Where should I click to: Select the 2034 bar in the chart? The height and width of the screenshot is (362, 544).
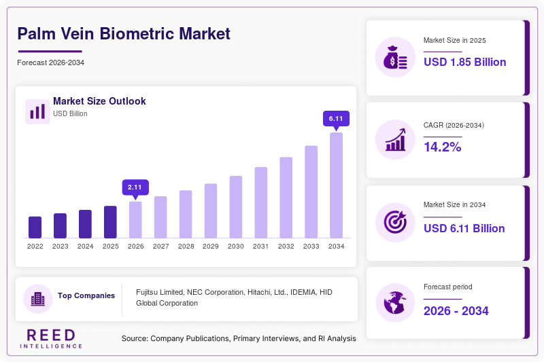pyautogui.click(x=336, y=185)
